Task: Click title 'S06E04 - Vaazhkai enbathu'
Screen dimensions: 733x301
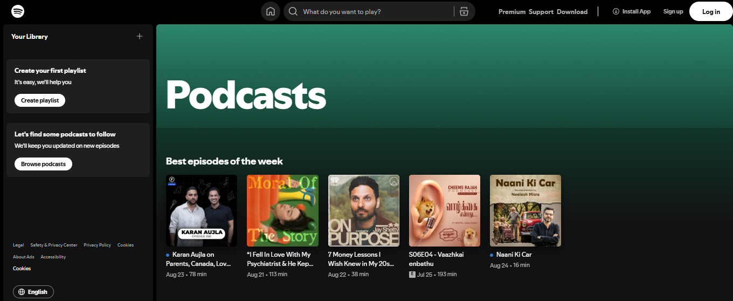Action: pyautogui.click(x=437, y=259)
